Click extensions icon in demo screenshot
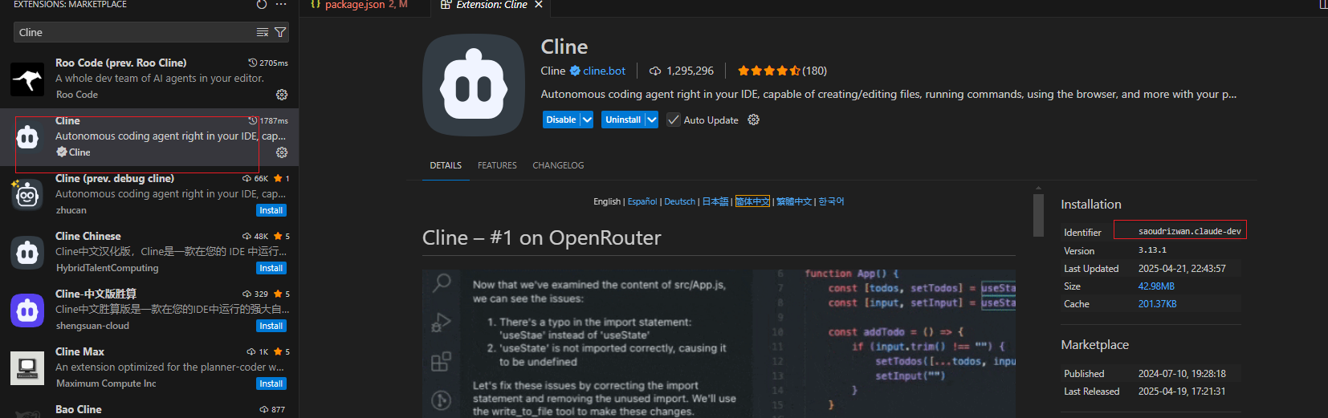The height and width of the screenshot is (418, 1328). 442,362
